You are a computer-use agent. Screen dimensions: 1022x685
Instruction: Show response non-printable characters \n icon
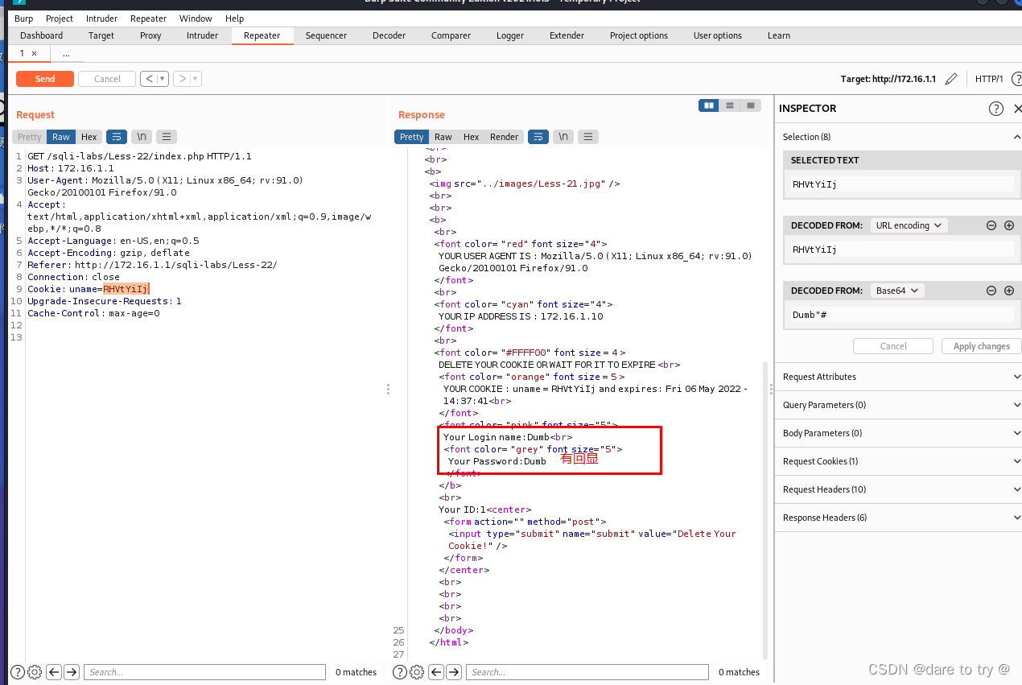click(564, 137)
